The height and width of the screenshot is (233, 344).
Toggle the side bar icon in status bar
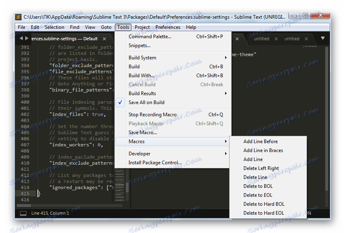(x=23, y=213)
